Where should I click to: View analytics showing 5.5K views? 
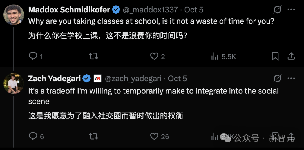[215, 56]
